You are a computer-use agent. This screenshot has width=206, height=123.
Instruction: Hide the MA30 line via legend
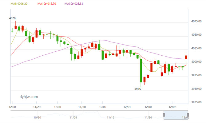click(x=73, y=4)
